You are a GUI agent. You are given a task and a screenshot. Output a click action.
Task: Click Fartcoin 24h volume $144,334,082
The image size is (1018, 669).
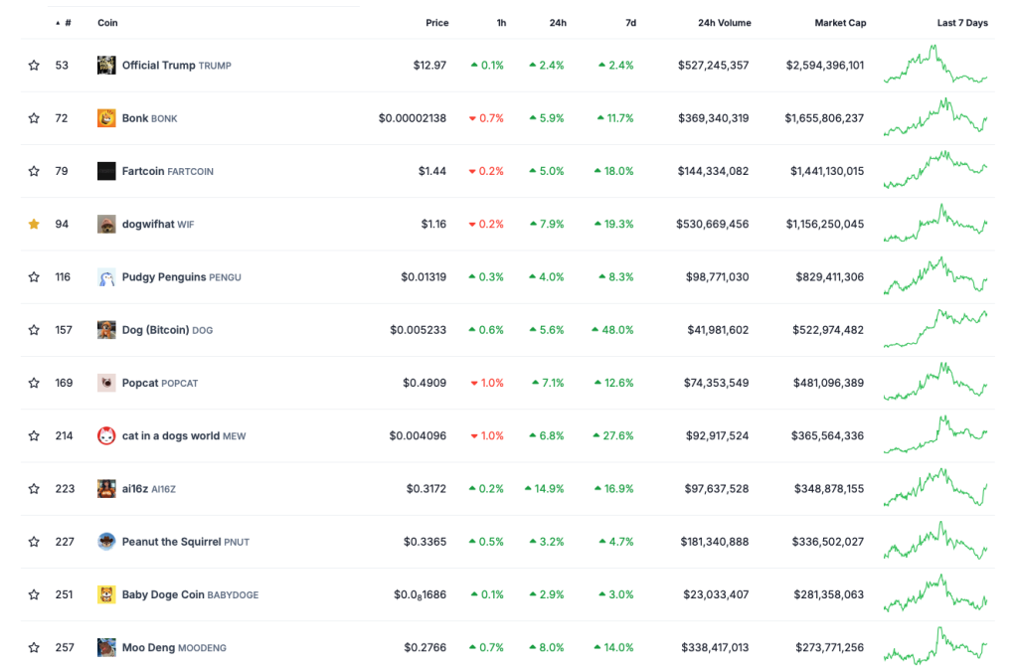(714, 171)
